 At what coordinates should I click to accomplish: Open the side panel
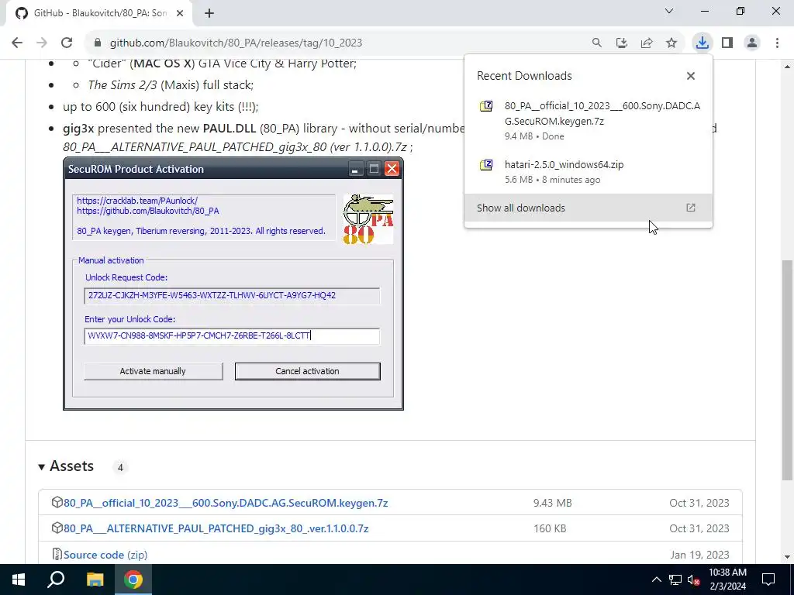pos(727,43)
